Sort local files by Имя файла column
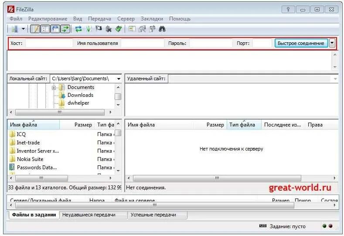The image size is (344, 236). [x=34, y=125]
